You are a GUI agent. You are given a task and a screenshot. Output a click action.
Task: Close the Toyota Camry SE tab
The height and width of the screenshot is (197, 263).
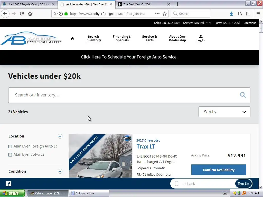53,4
